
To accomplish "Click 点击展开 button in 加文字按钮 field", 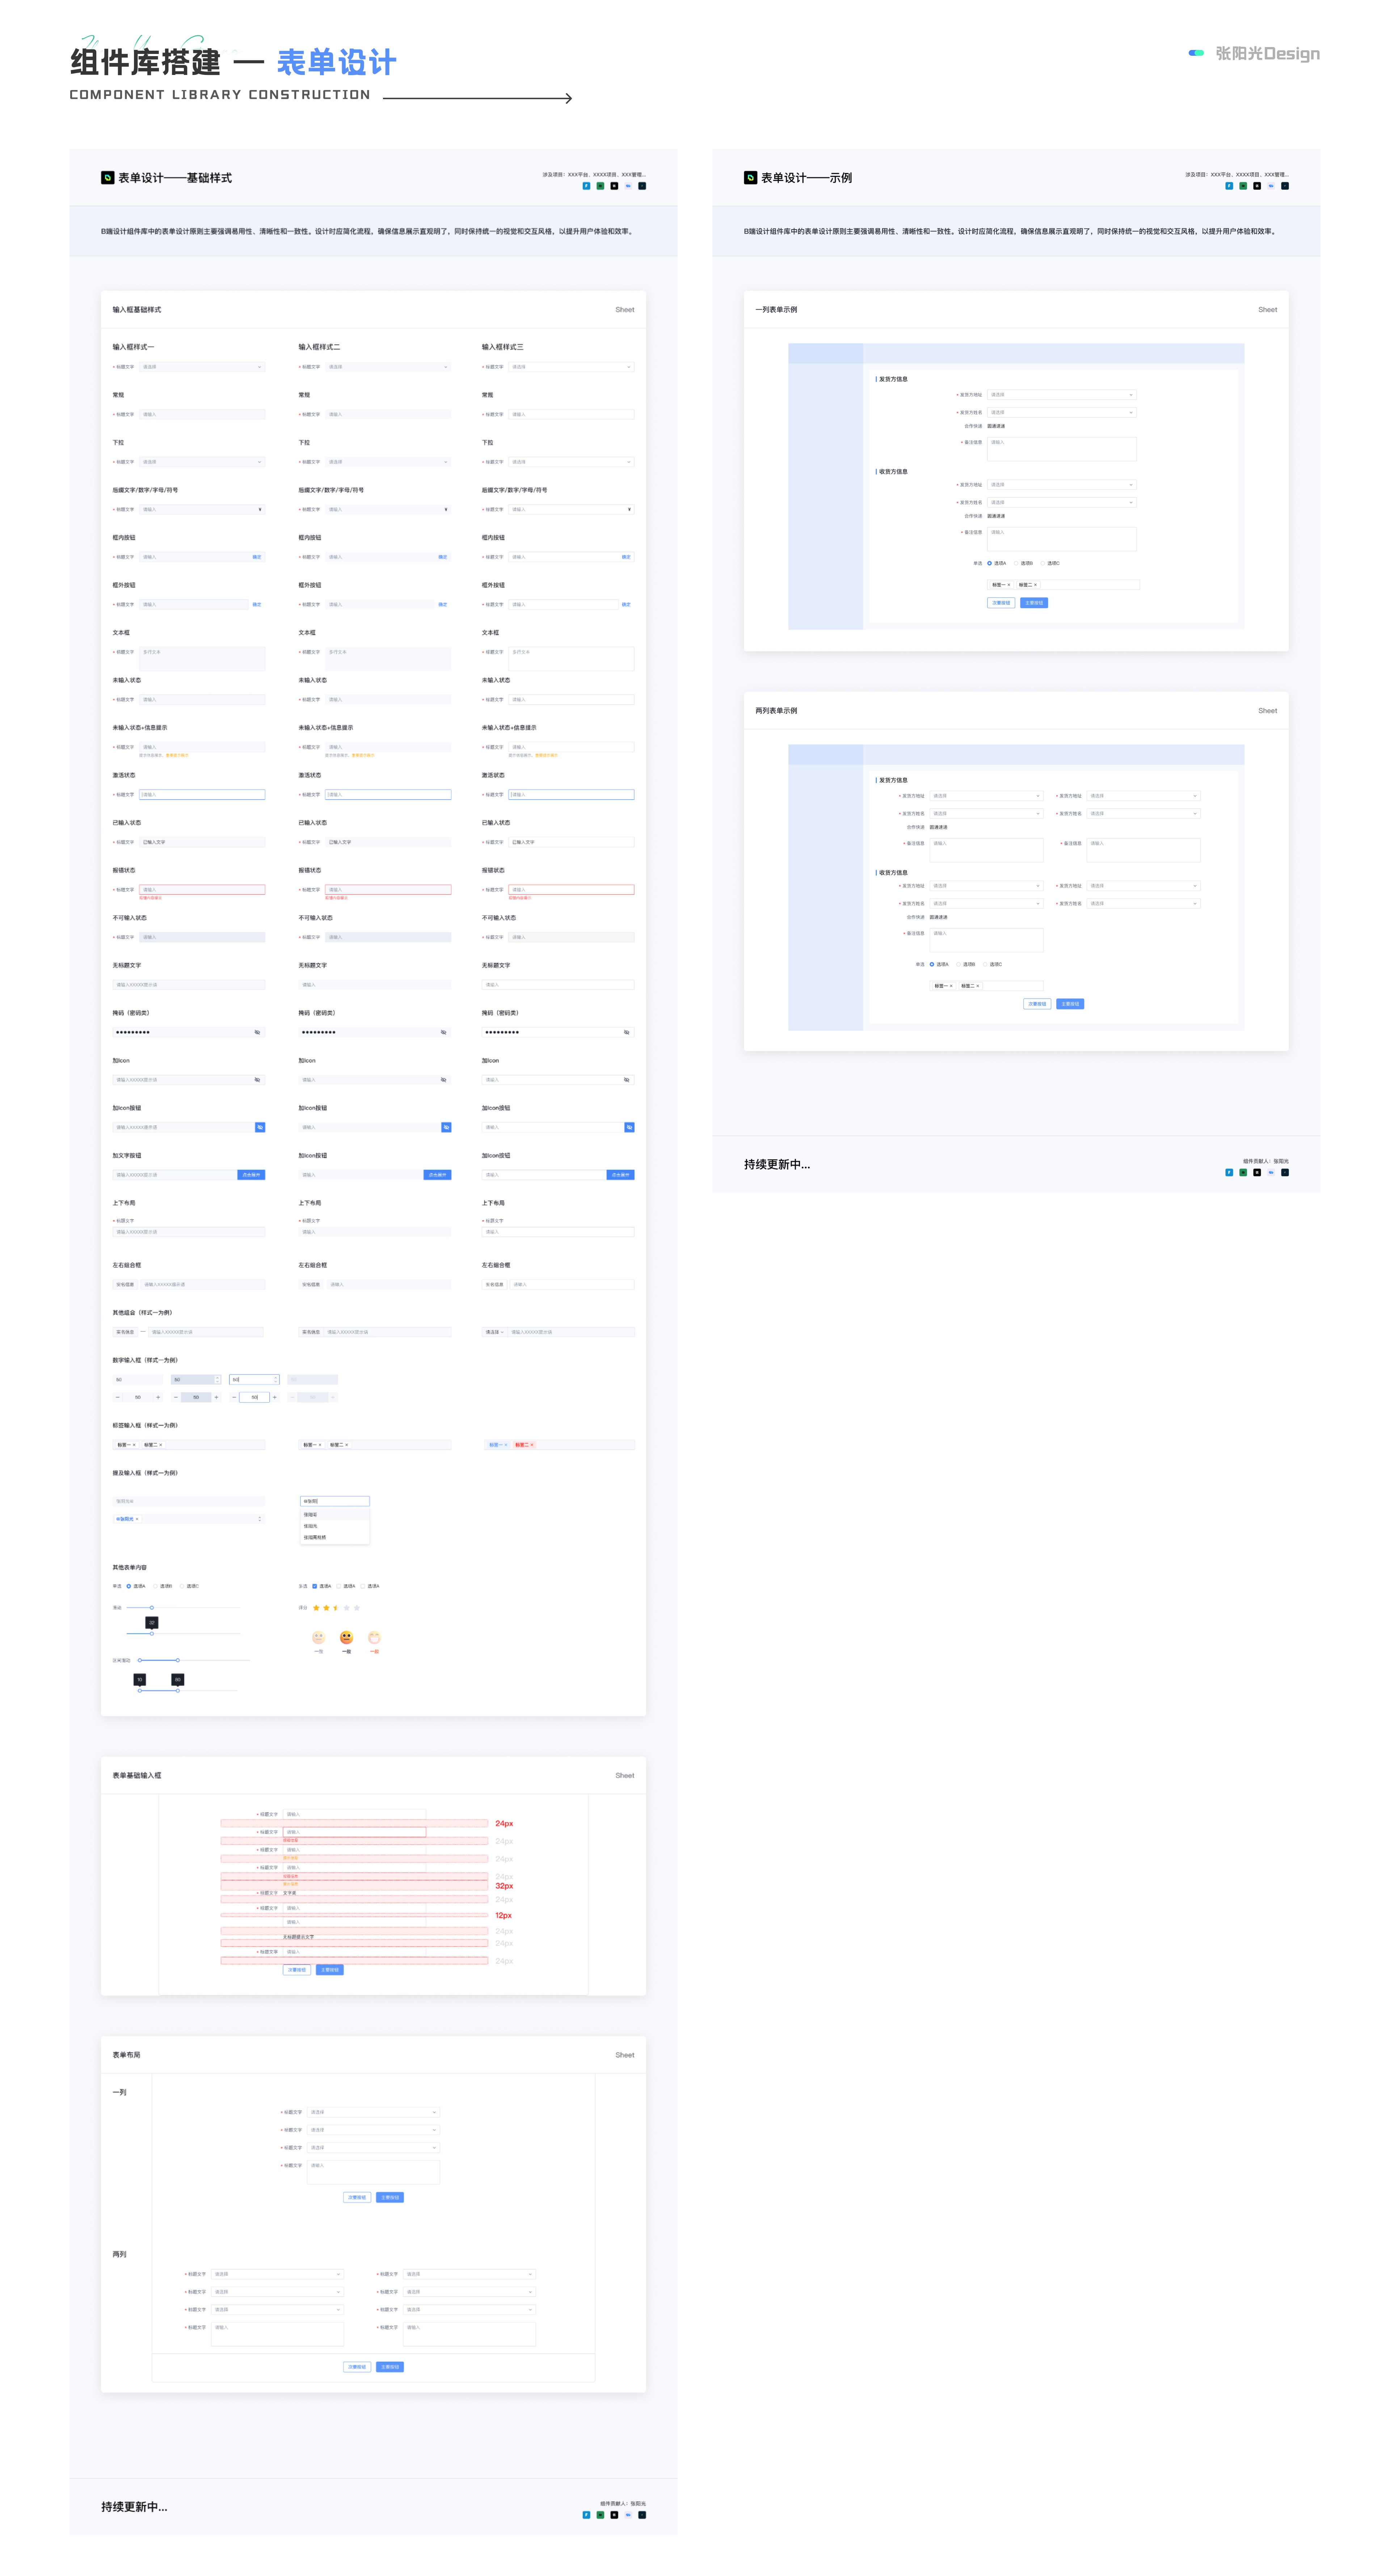I will pyautogui.click(x=251, y=1175).
